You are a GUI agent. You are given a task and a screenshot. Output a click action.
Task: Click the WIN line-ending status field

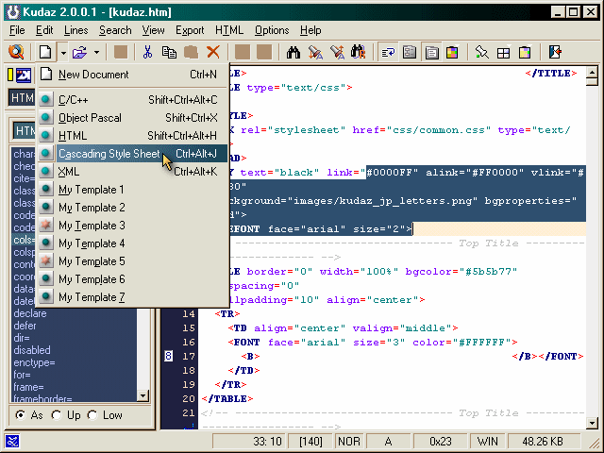487,441
